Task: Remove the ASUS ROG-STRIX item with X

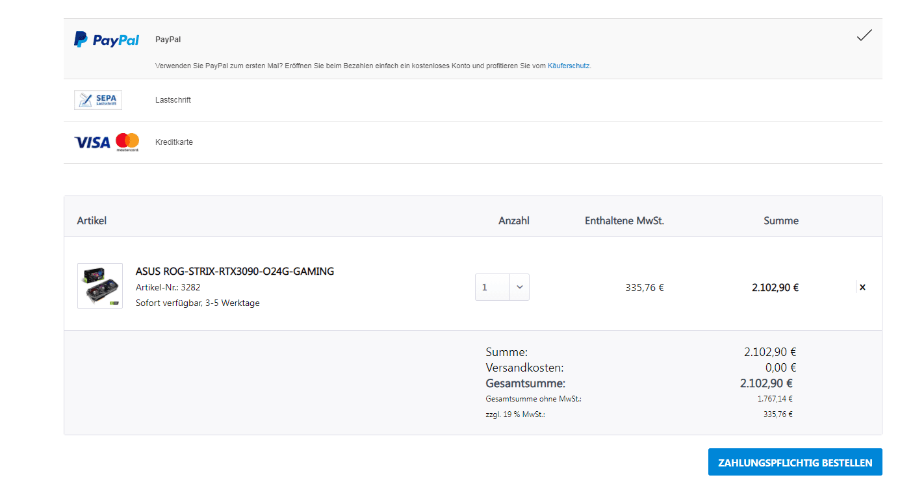Action: tap(862, 287)
